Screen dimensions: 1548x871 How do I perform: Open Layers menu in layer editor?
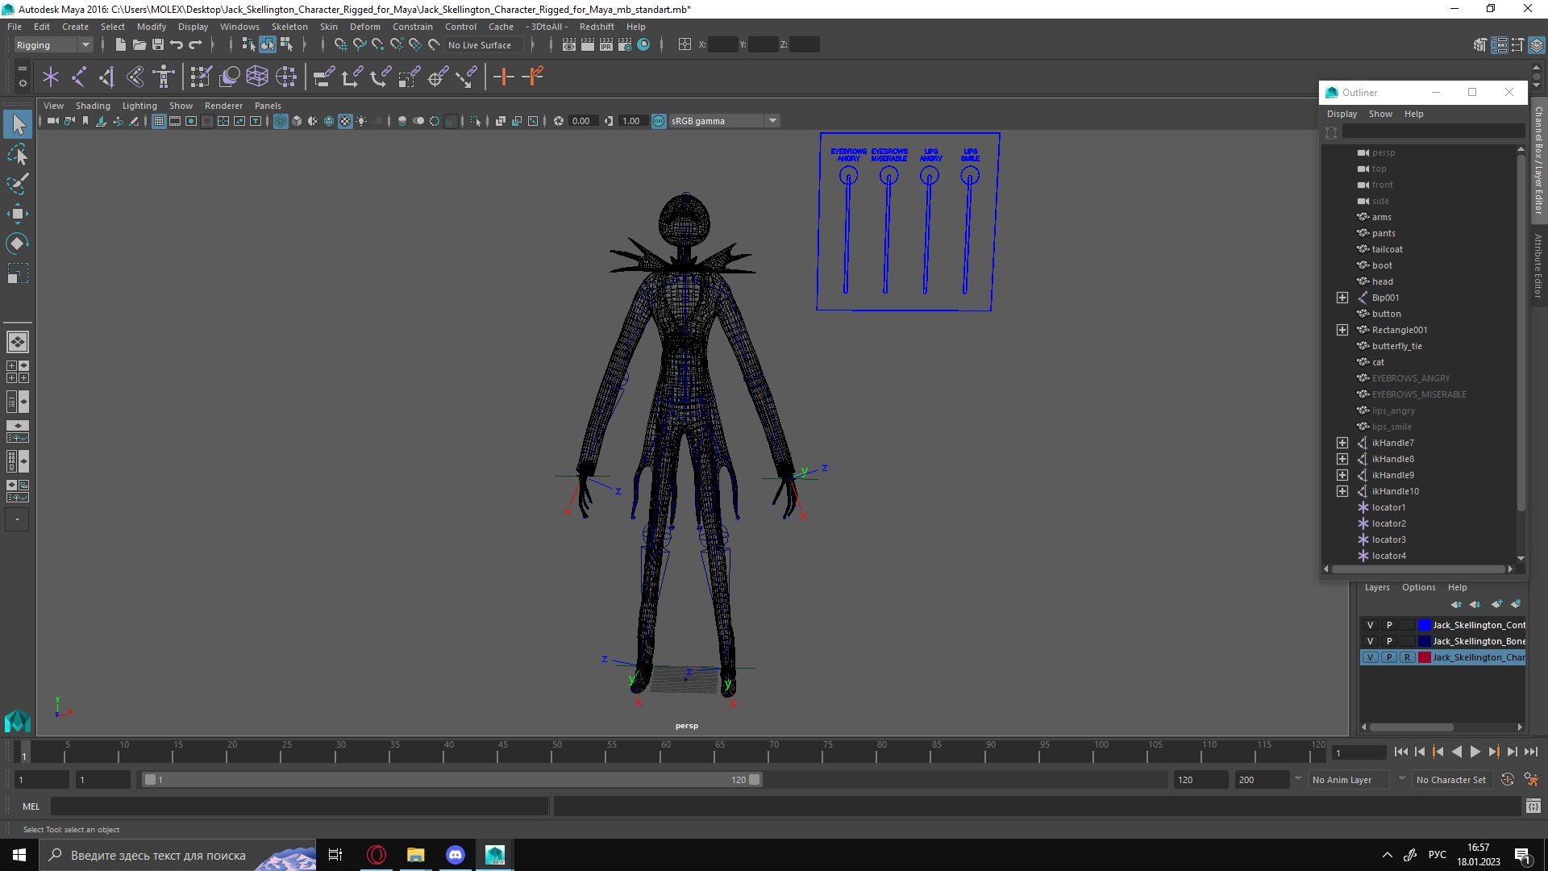[x=1377, y=587]
